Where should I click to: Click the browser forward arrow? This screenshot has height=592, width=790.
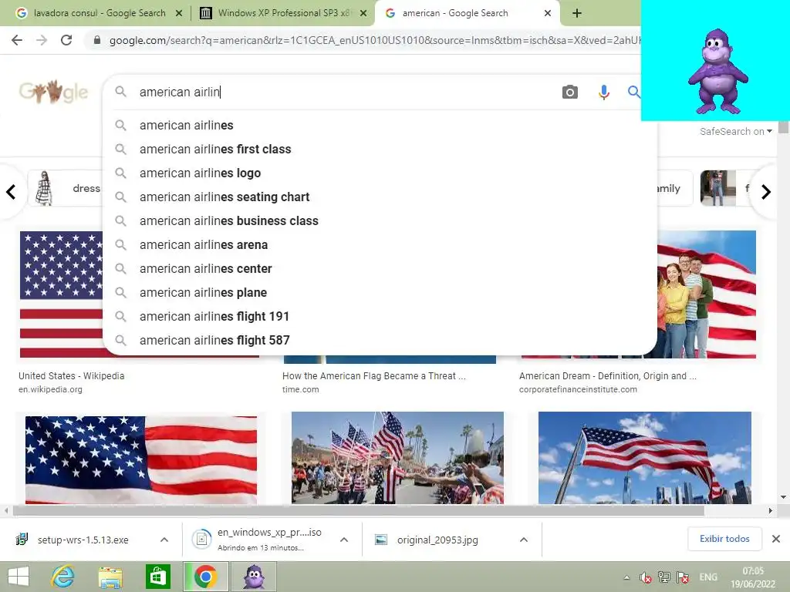[42, 40]
